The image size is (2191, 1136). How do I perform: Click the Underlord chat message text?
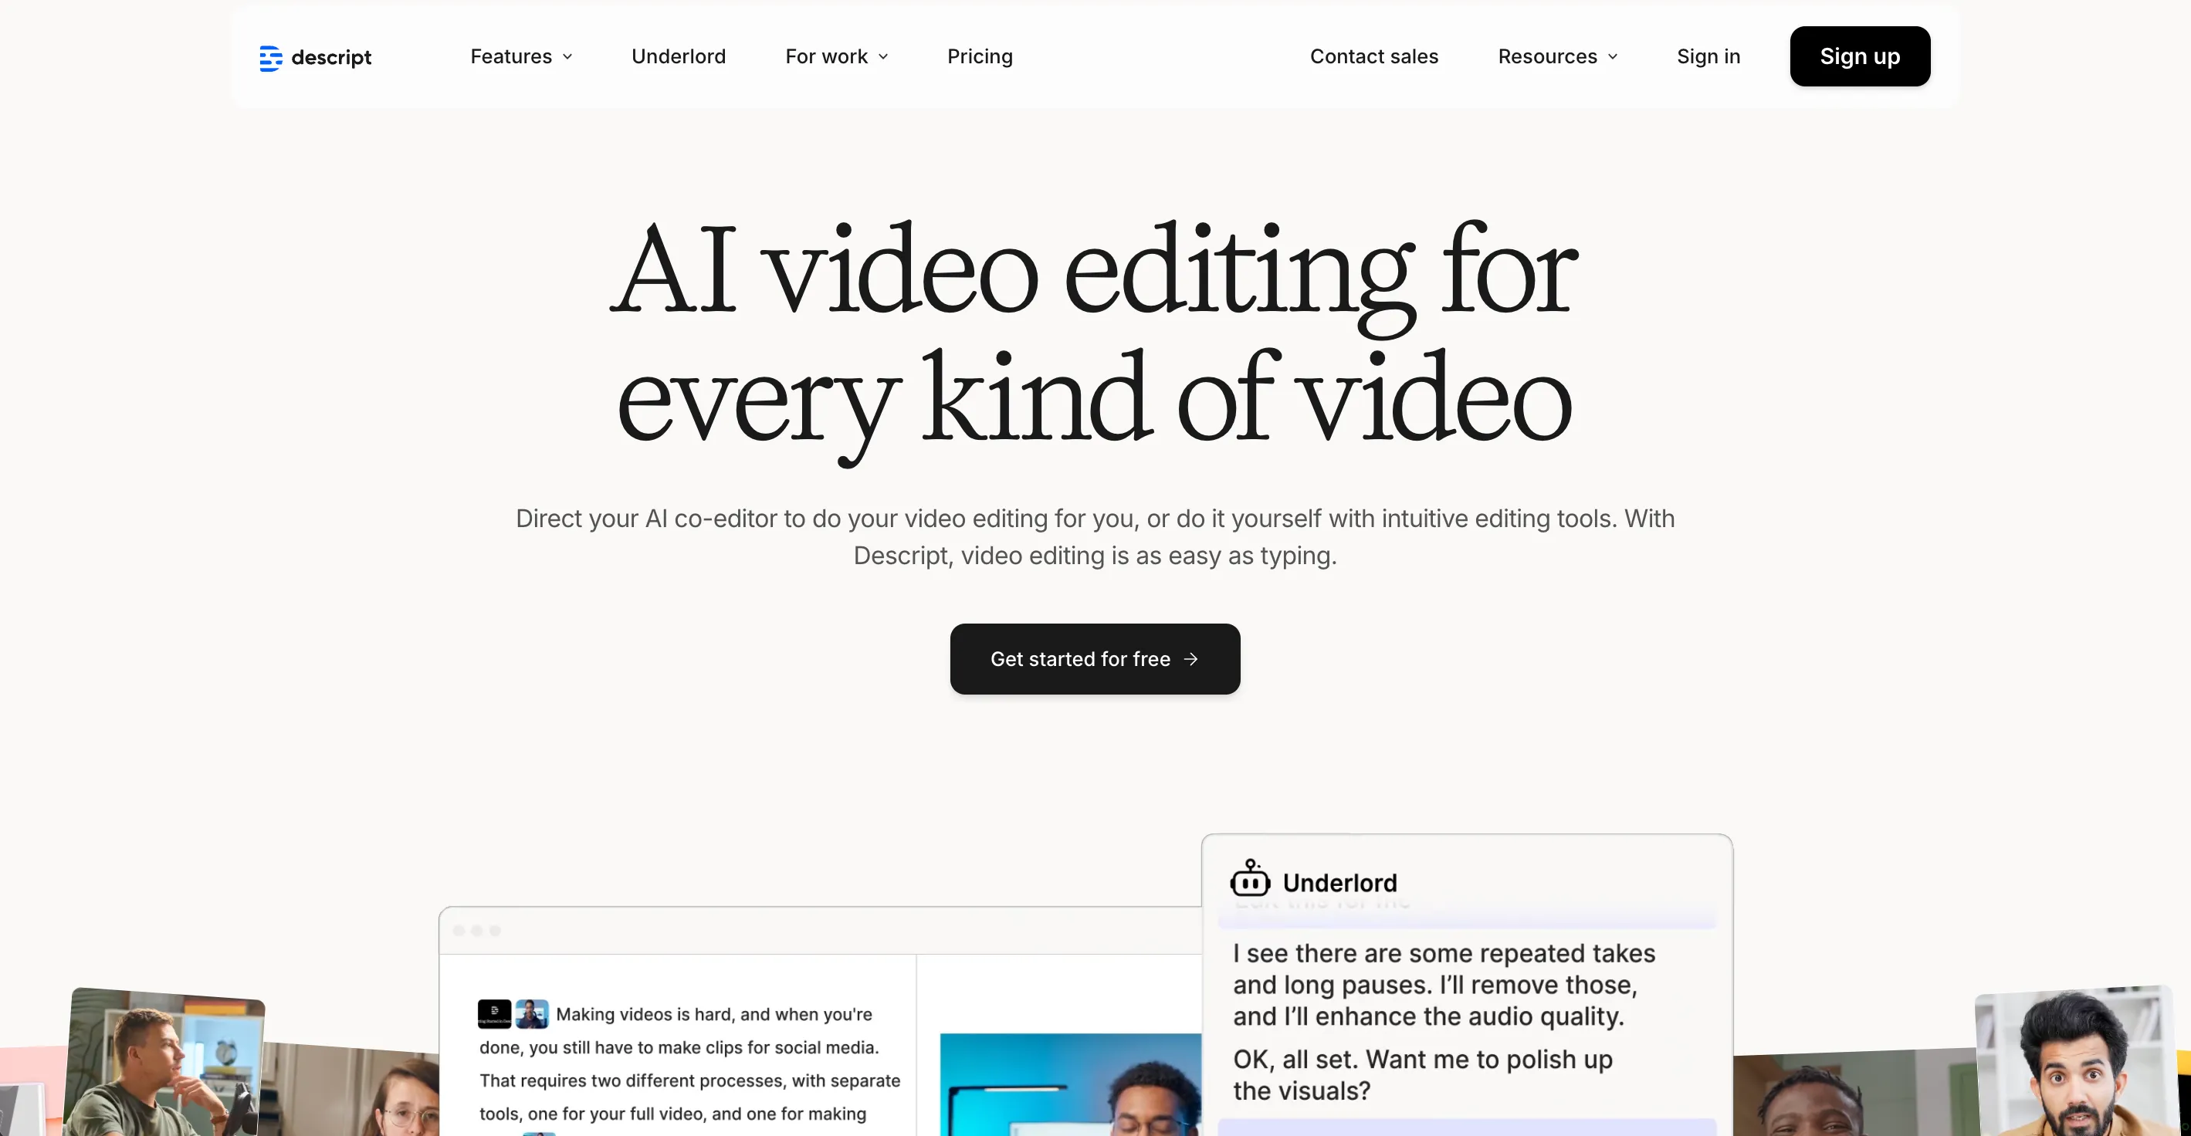(1444, 985)
